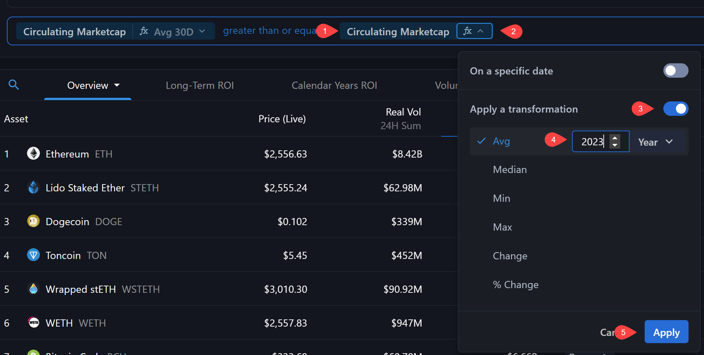This screenshot has width=704, height=355.
Task: Click the greater than or equal operator
Action: click(270, 31)
